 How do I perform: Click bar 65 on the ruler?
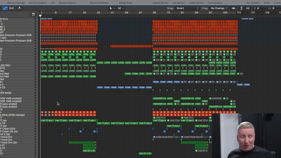pos(154,13)
